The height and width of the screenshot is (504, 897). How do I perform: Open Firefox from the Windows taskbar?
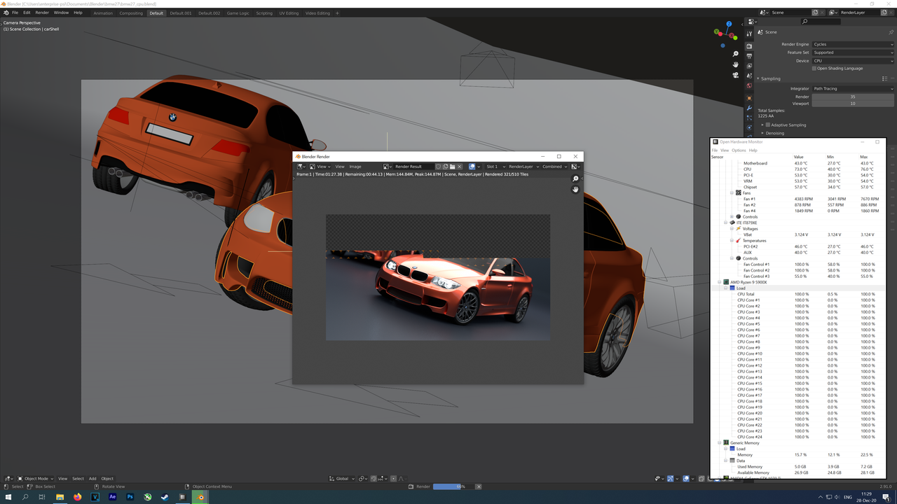[x=77, y=497]
